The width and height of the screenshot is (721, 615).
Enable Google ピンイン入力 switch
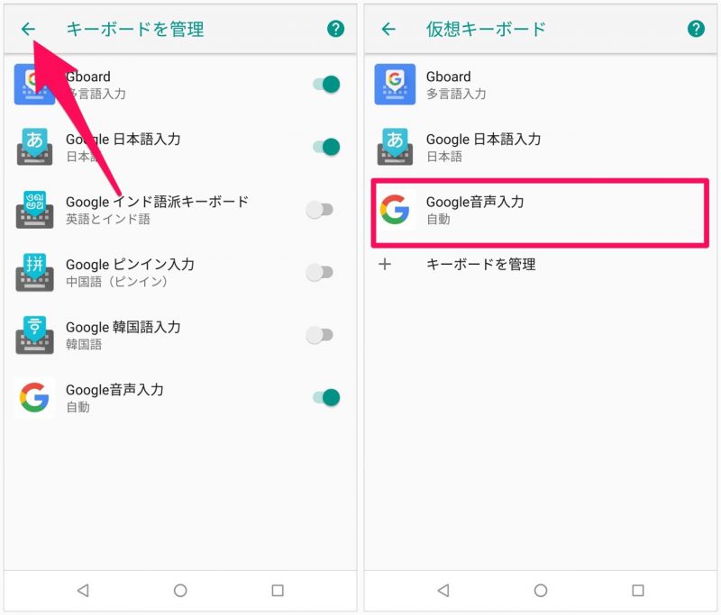(320, 272)
